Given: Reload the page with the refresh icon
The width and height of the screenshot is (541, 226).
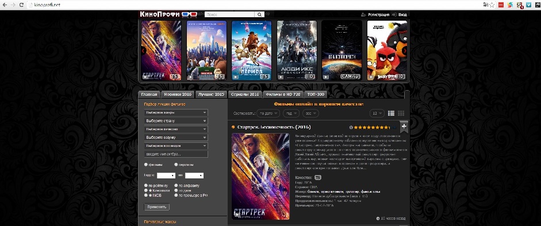Looking at the screenshot, I should 21,5.
